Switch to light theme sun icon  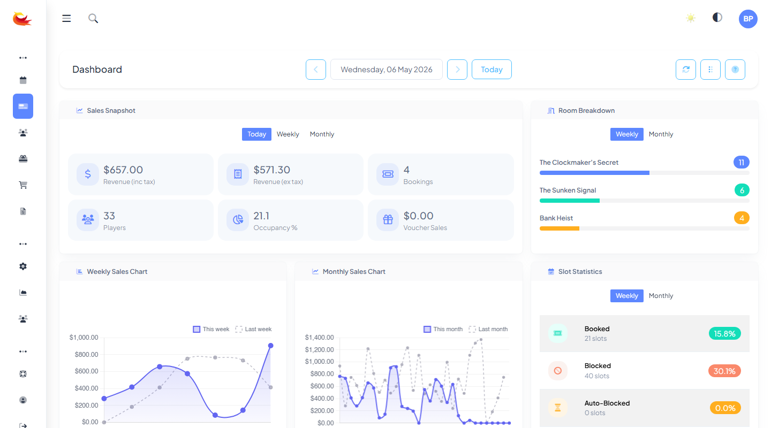click(x=691, y=18)
